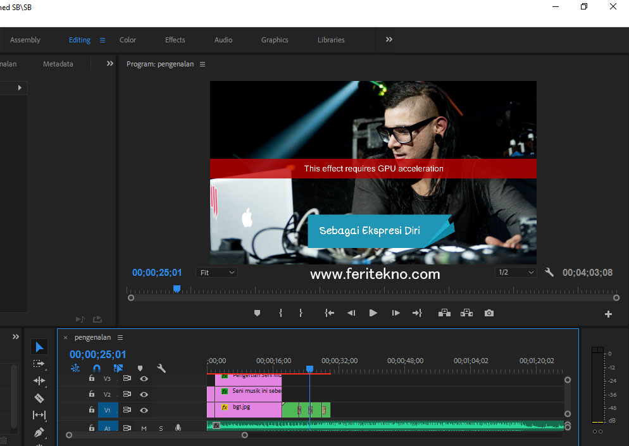629x446 pixels.
Task: Step back one frame
Action: click(351, 313)
